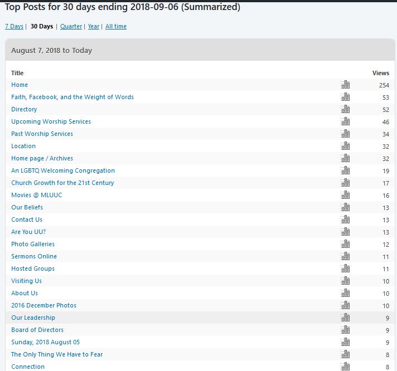Open the Connection post link
Viewport: 397px width, 371px height.
(x=28, y=367)
